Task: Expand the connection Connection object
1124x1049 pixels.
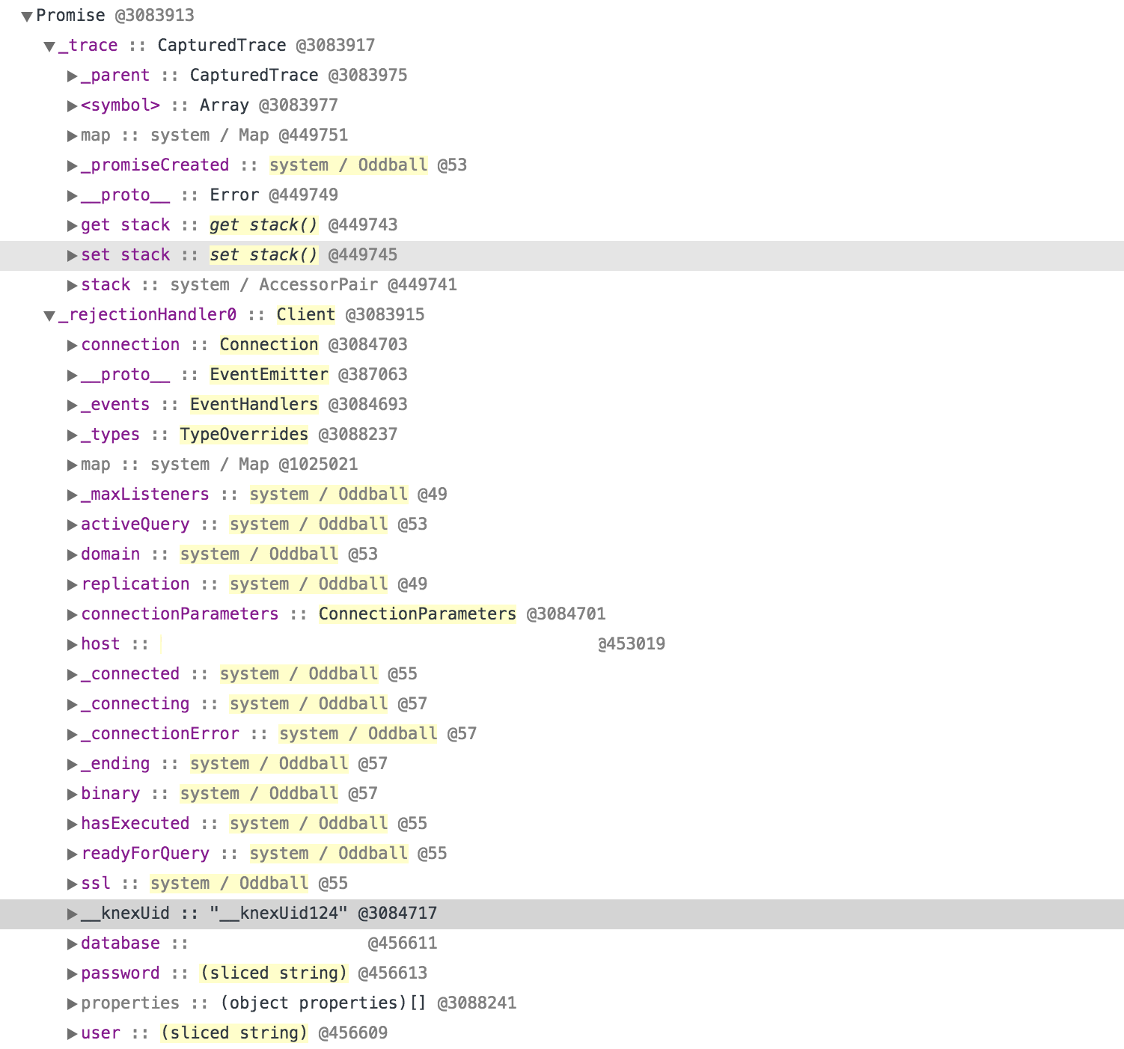Action: (x=71, y=344)
